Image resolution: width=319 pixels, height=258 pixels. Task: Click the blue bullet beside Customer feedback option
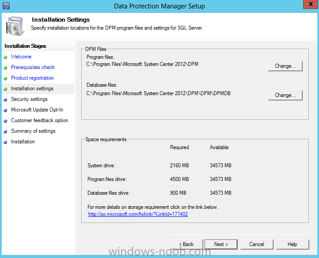click(5, 121)
